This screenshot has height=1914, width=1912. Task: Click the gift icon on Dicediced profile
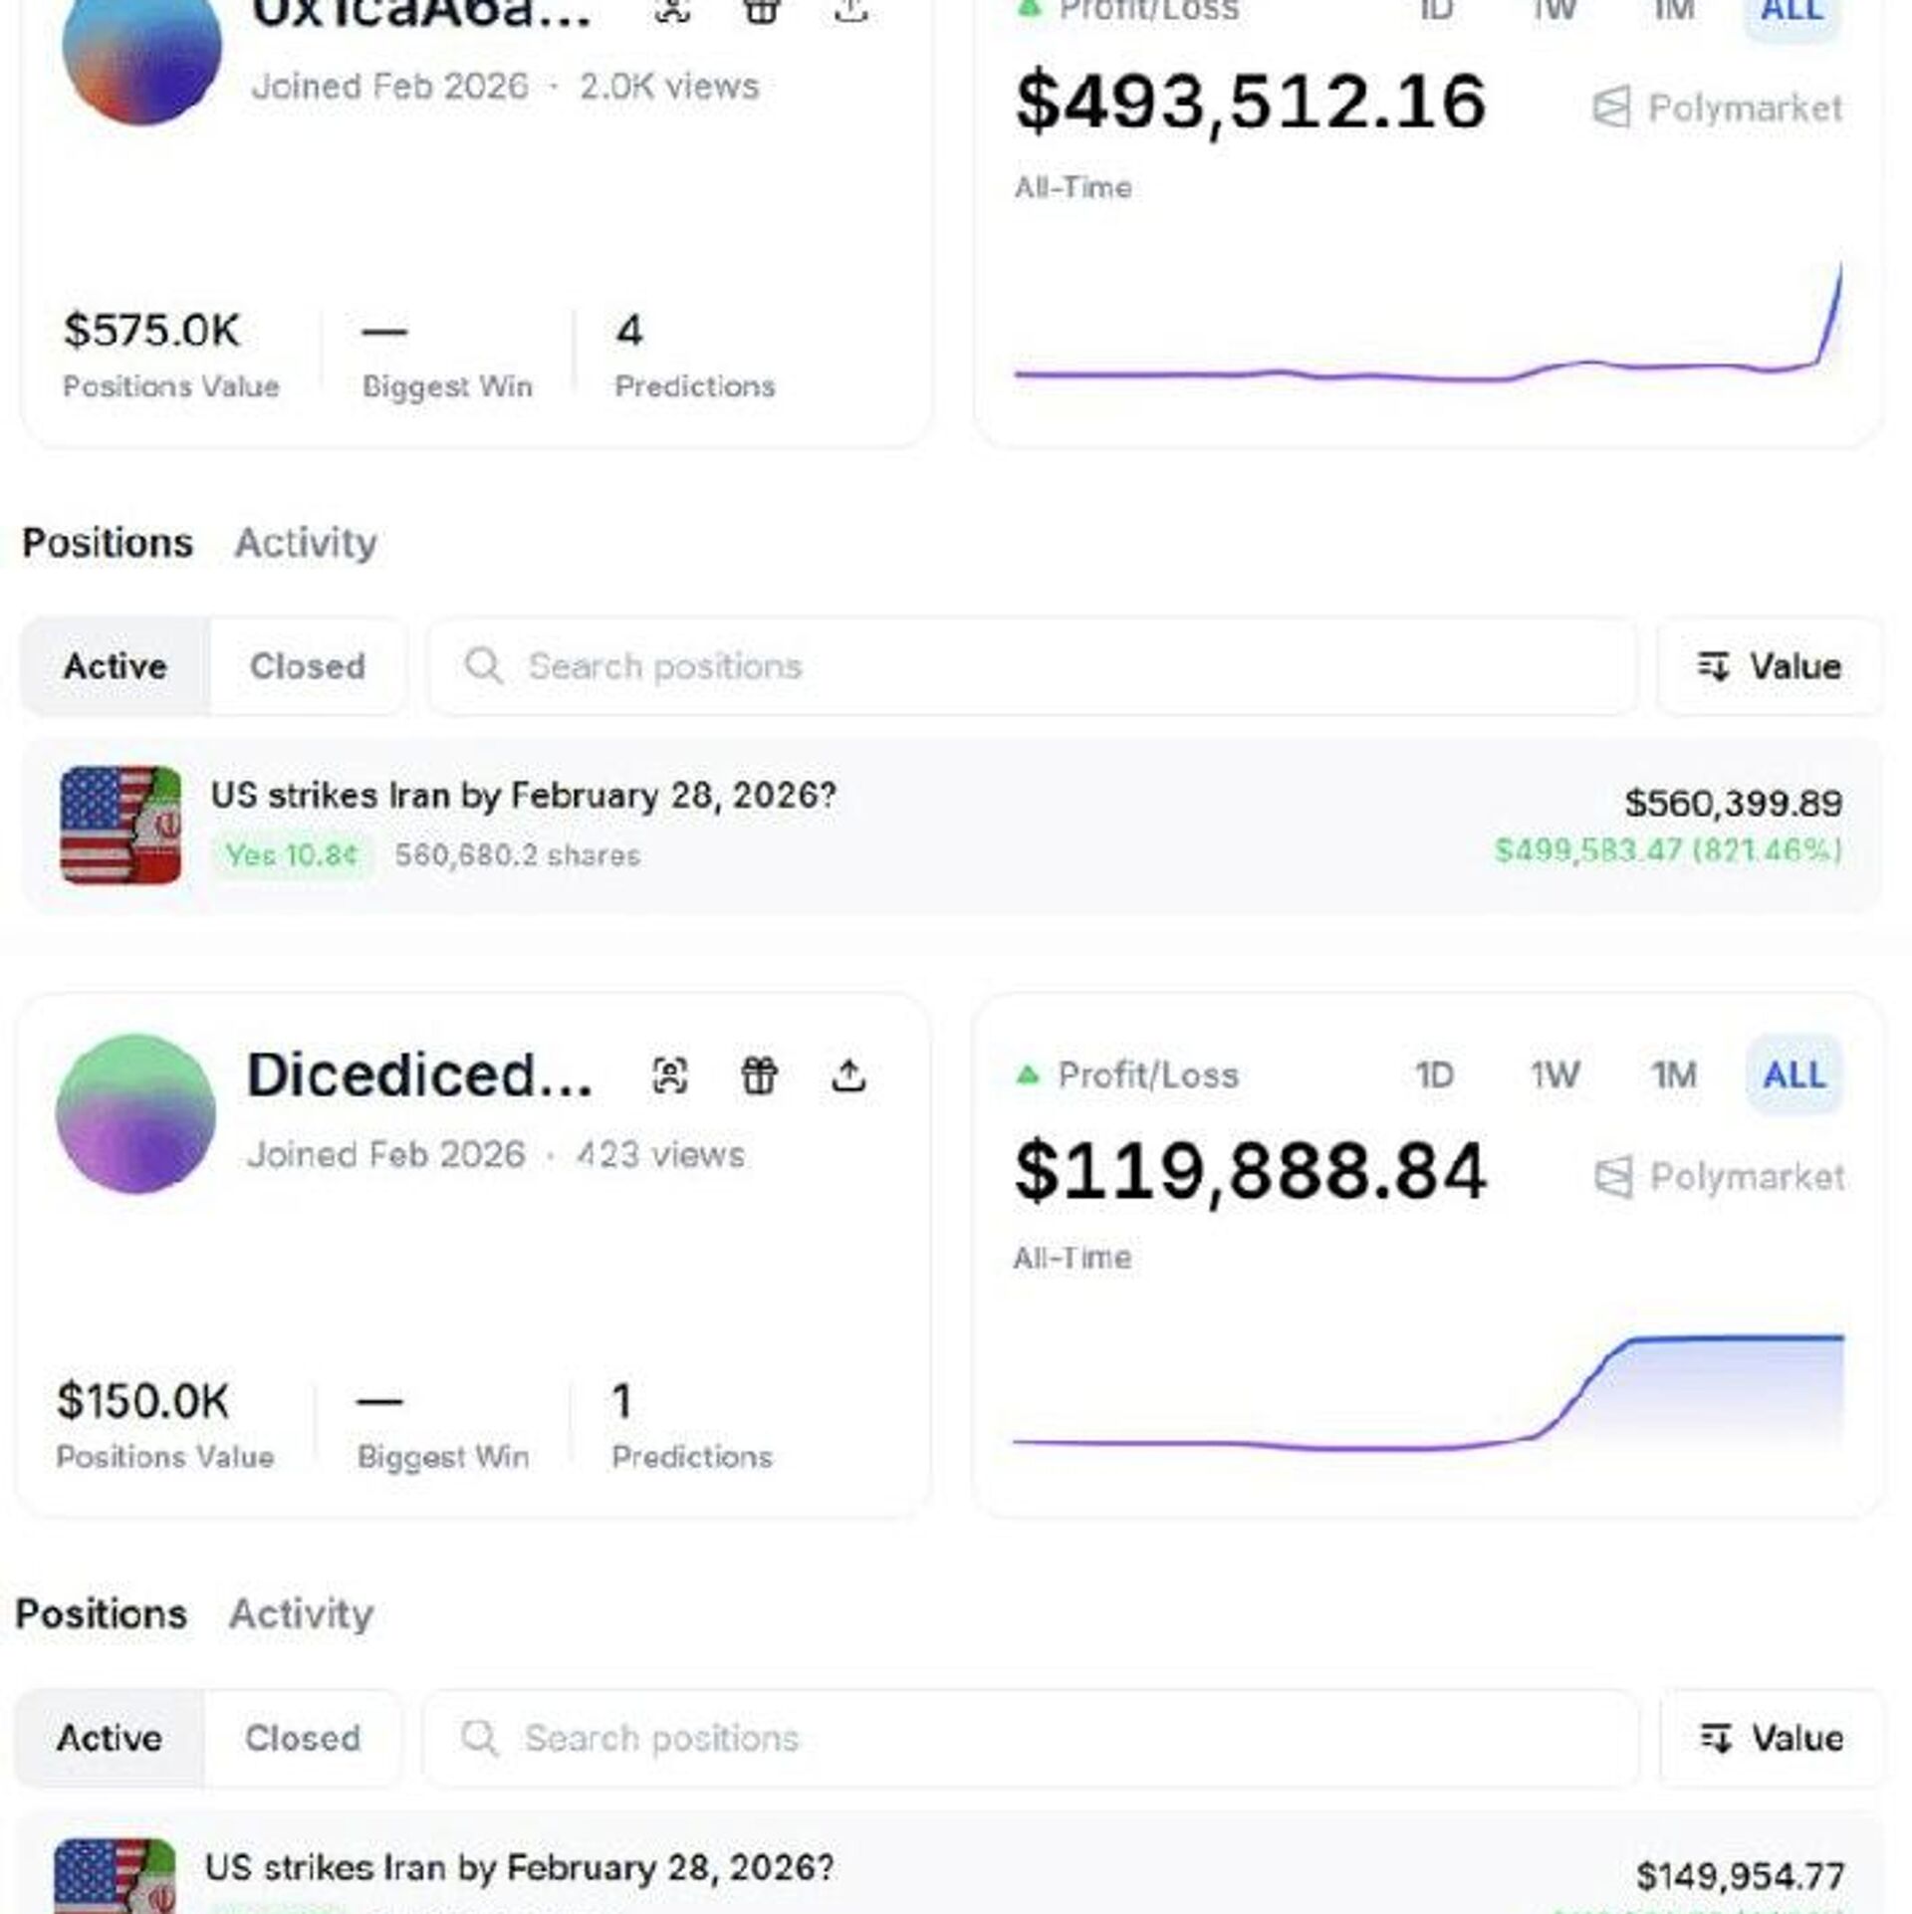pyautogui.click(x=759, y=1076)
